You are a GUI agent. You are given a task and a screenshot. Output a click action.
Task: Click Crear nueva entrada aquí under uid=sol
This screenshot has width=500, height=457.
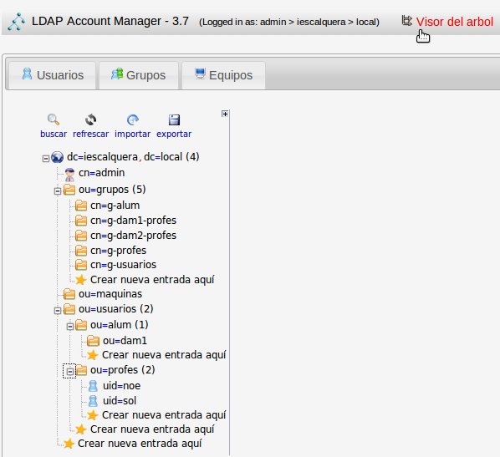pyautogui.click(x=164, y=415)
